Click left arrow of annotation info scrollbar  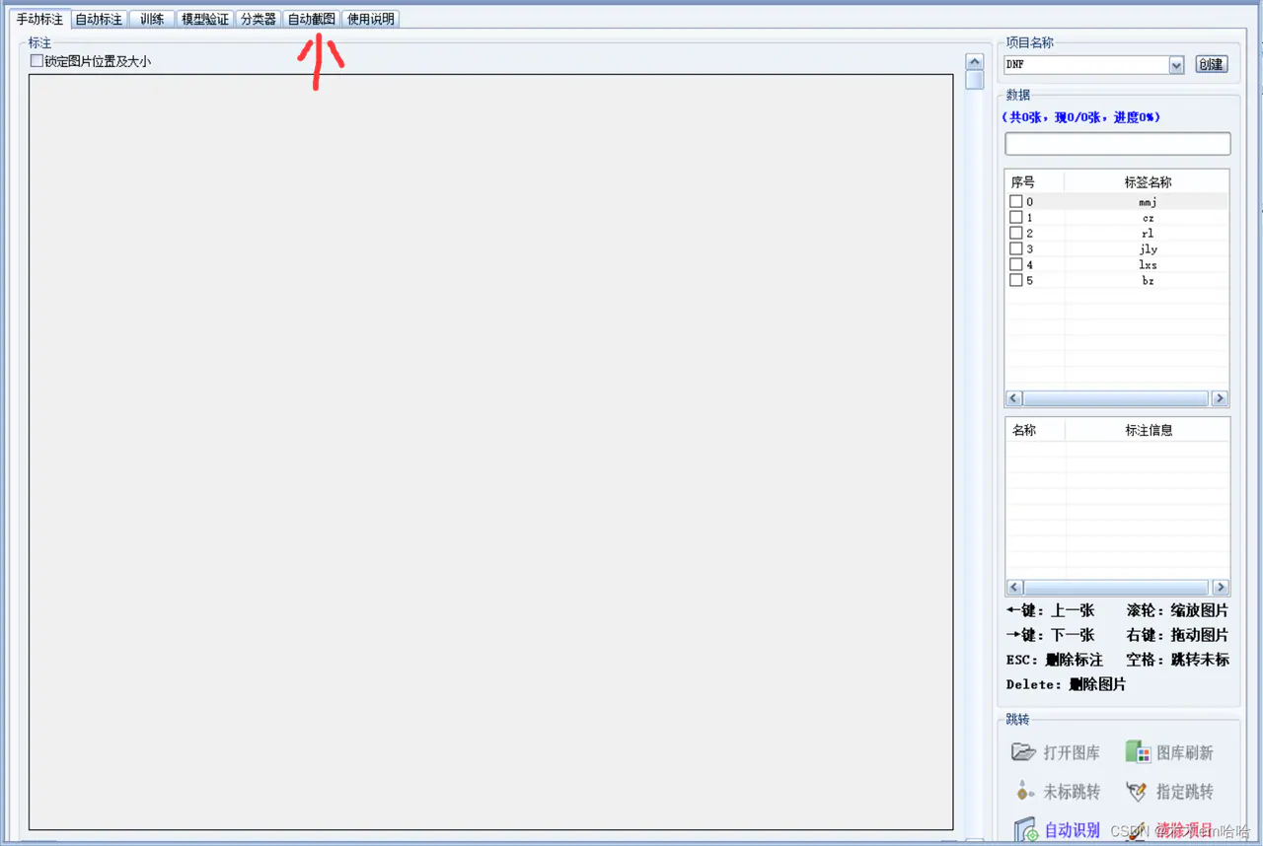(x=1013, y=587)
